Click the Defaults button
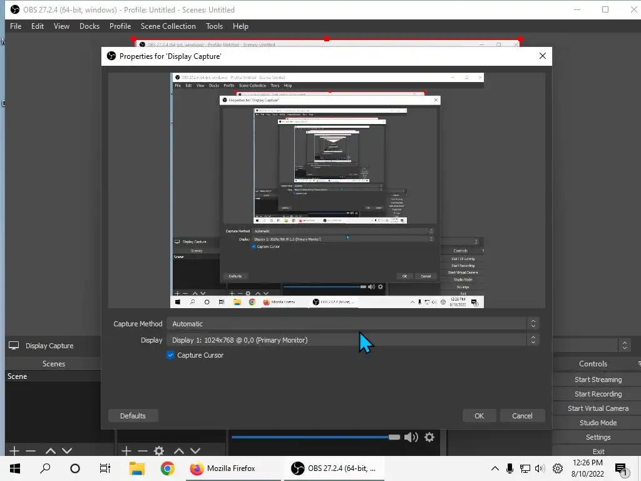This screenshot has width=641, height=481. 133,416
